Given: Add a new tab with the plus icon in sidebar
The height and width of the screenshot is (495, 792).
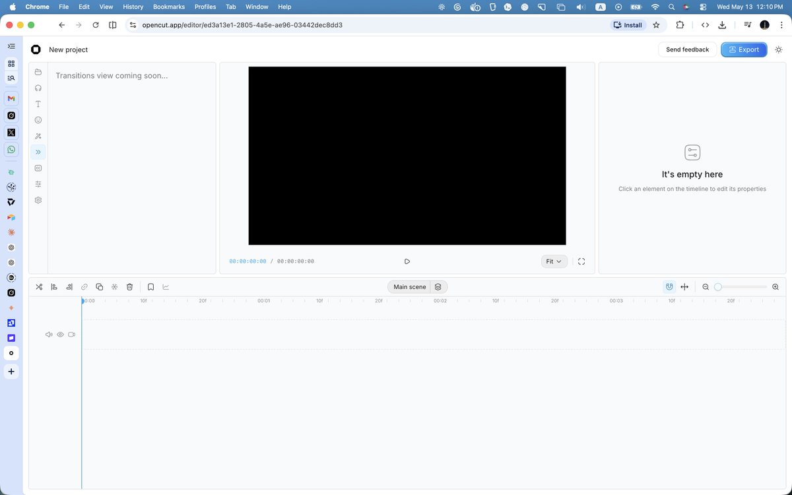Looking at the screenshot, I should (x=11, y=372).
